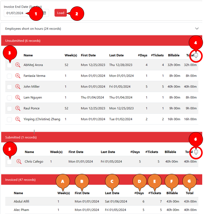Open details magnifier for Raul Ponce

coord(18,108)
